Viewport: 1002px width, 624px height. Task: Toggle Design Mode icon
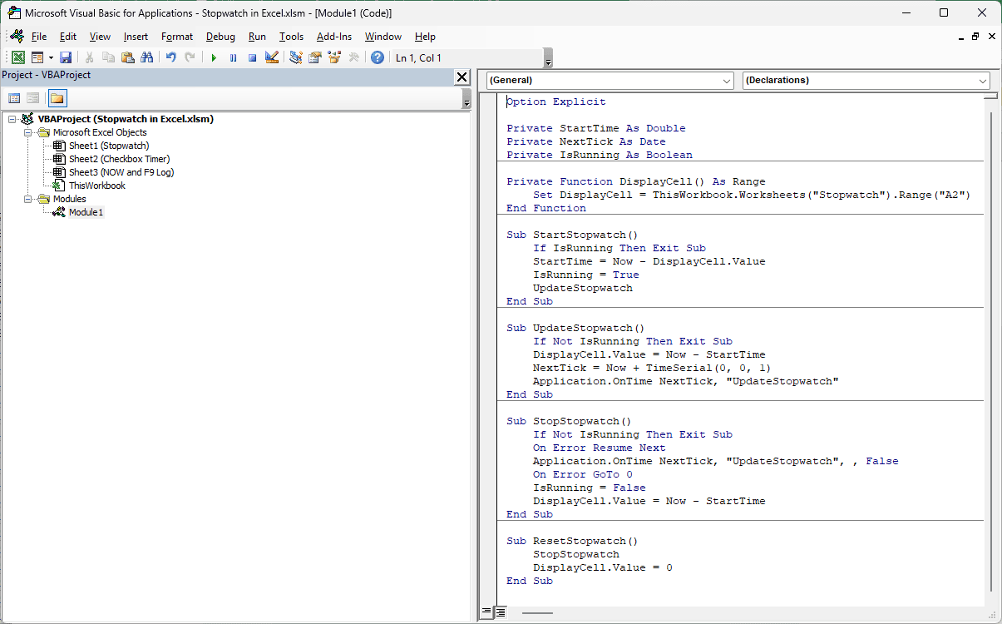coord(271,57)
